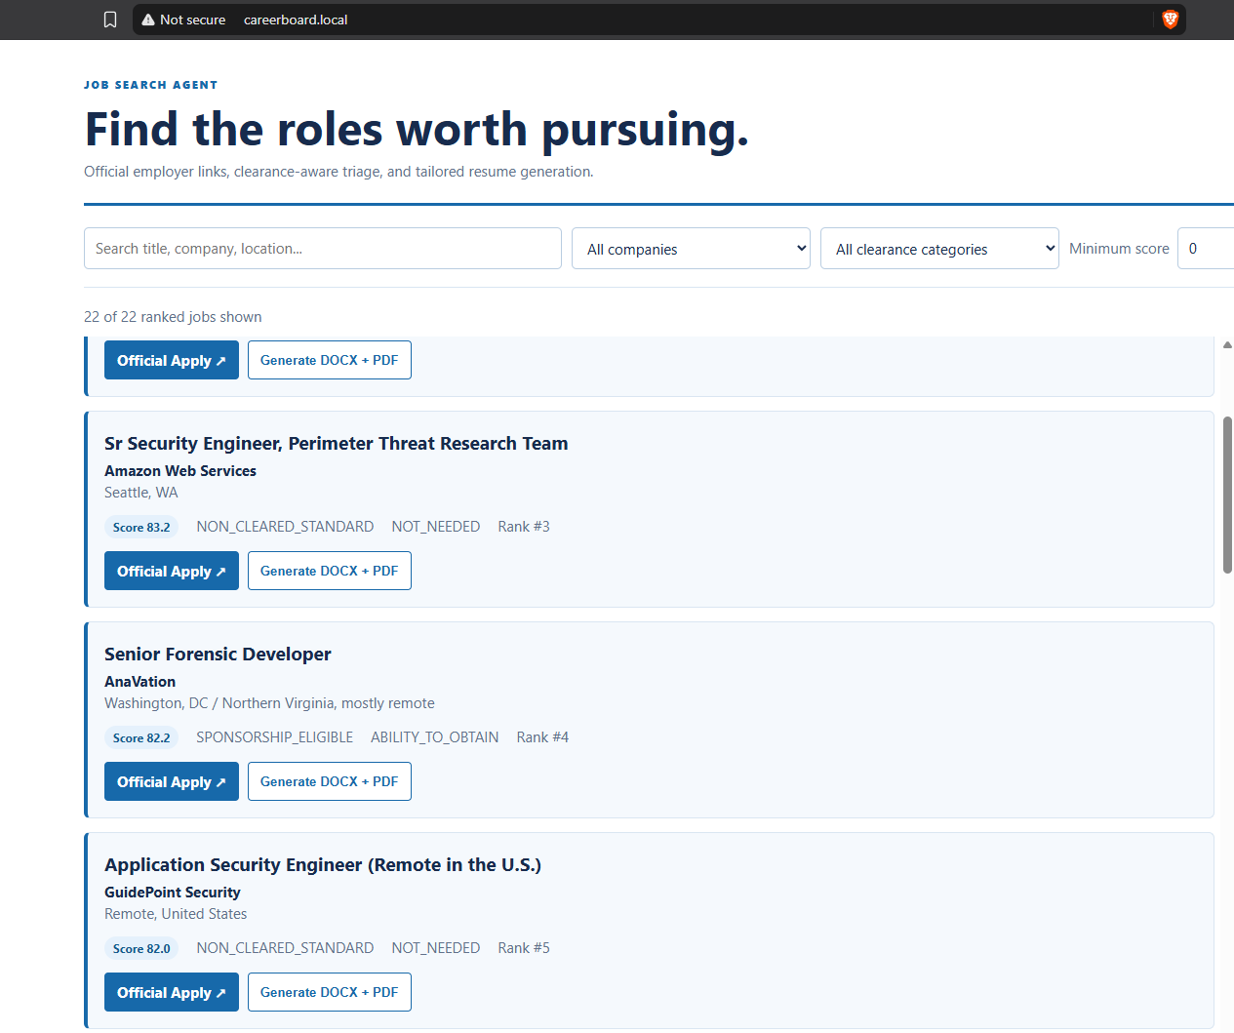Click NOT_NEEDED tag on GuidePoint card
The image size is (1234, 1033).
coord(436,948)
